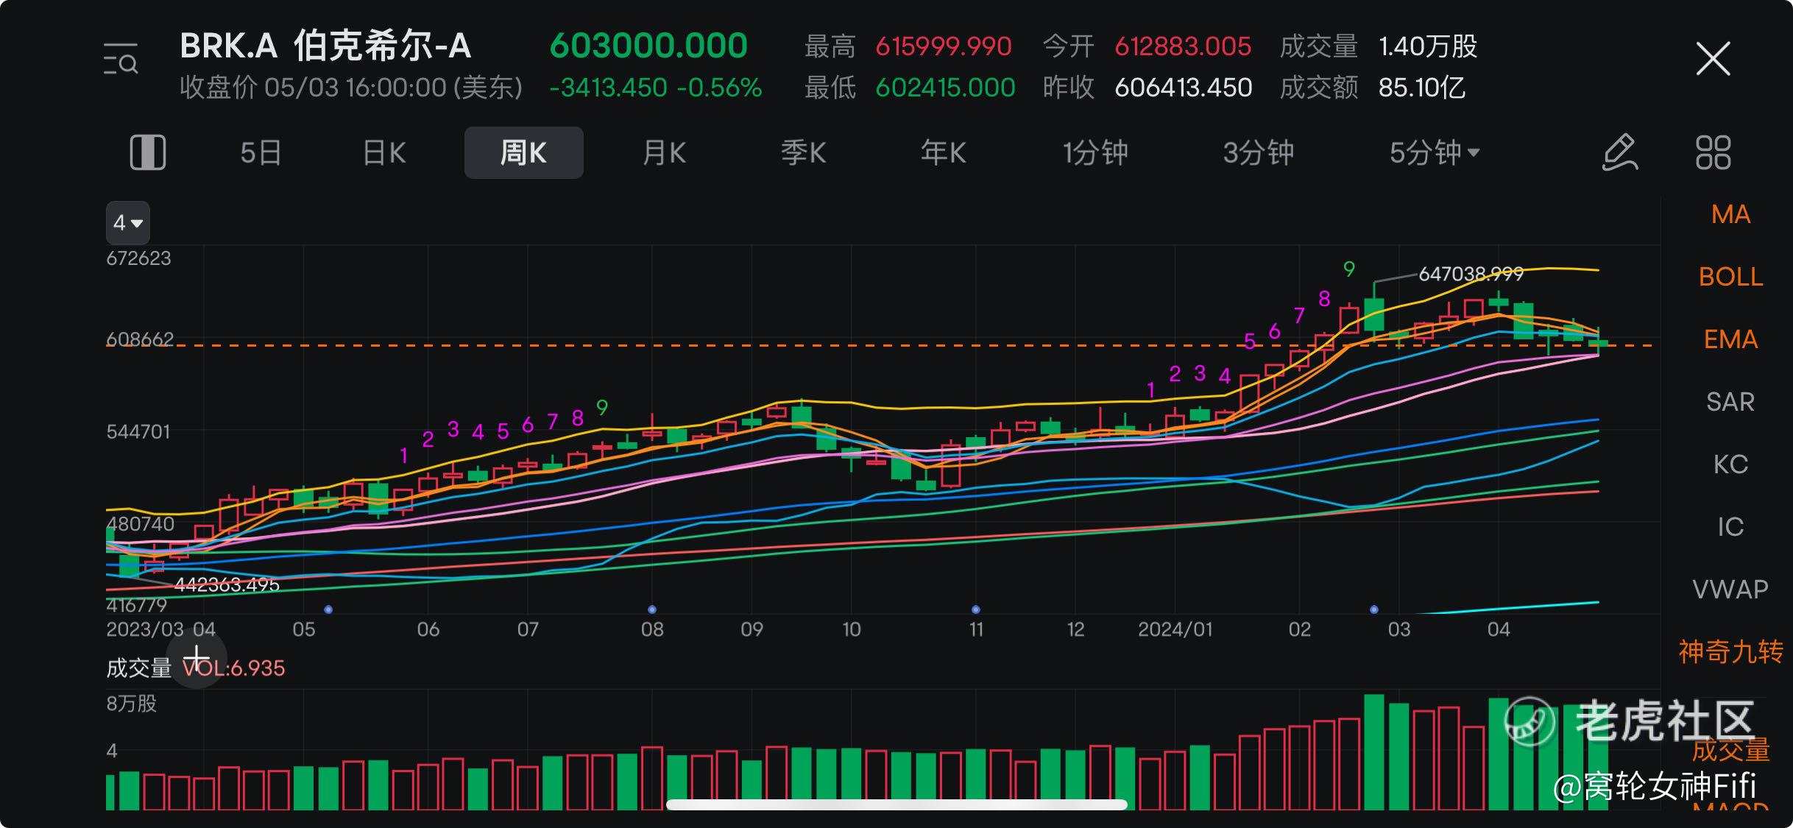This screenshot has width=1793, height=828.
Task: Tap the blue event dot near 11
Action: pos(976,609)
